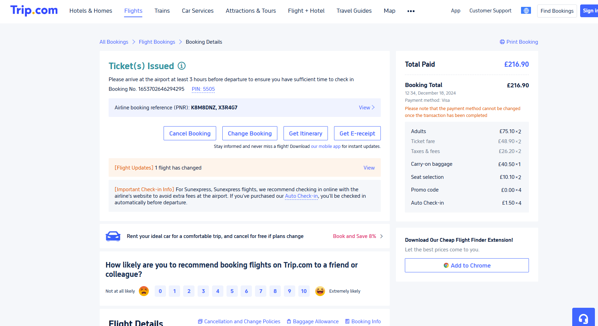Open the language globe icon
This screenshot has width=598, height=326.
[x=526, y=11]
